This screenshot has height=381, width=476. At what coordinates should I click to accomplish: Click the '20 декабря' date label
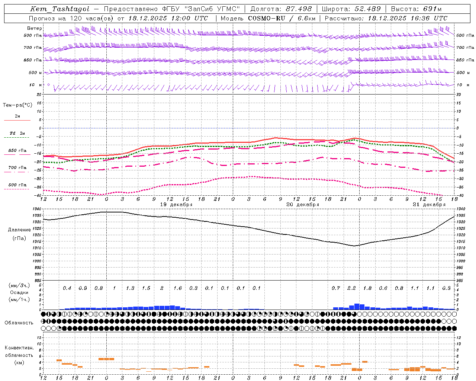click(303, 205)
